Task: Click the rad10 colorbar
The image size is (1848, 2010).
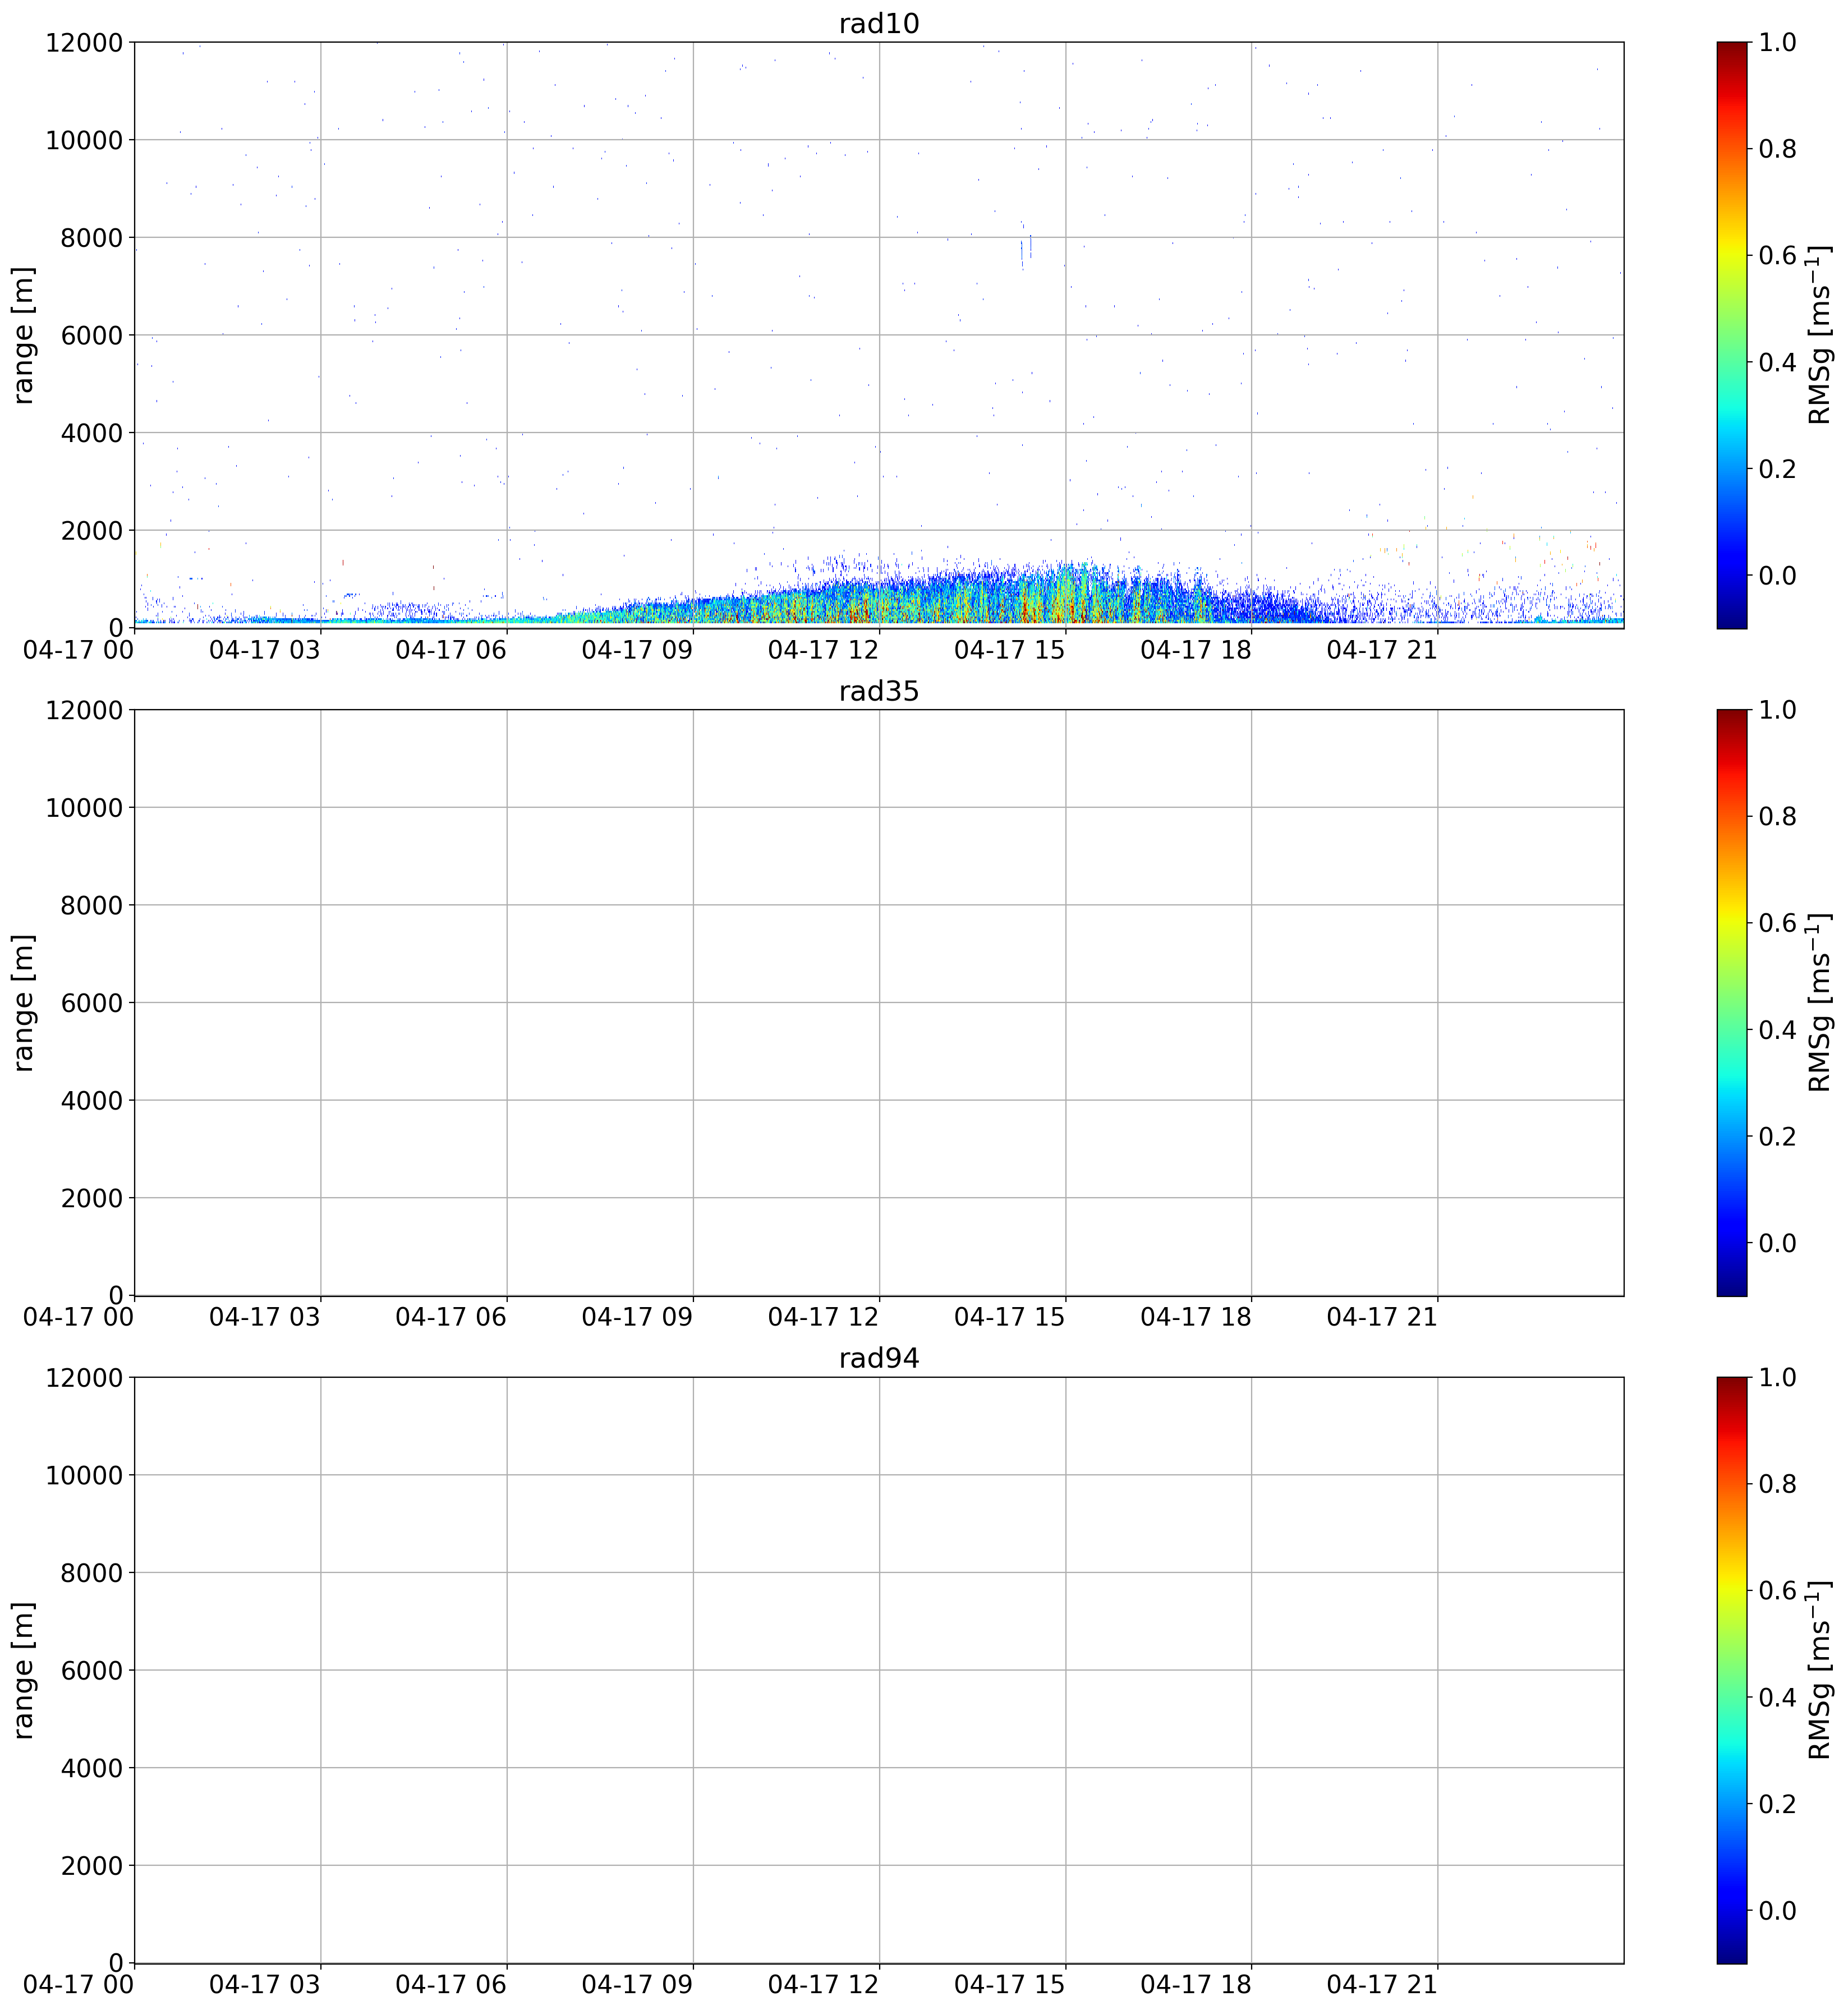Action: [1731, 335]
